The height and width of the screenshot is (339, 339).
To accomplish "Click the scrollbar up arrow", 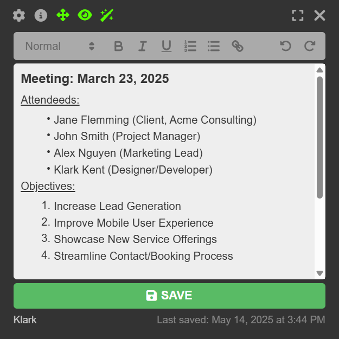I will click(x=319, y=70).
